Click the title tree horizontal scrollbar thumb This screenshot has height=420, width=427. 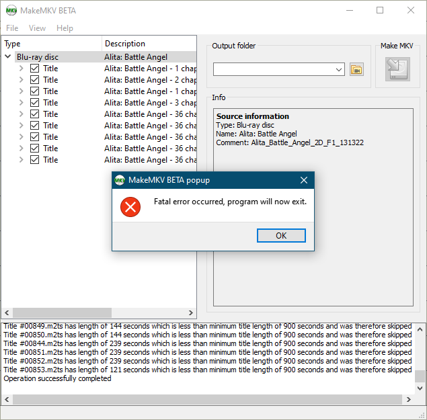tap(62, 312)
